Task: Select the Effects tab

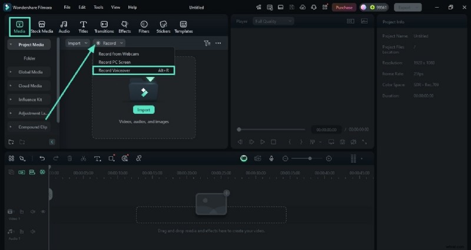Action: coord(124,27)
